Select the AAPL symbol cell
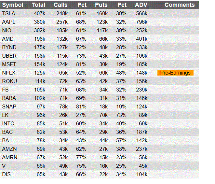 (9, 22)
